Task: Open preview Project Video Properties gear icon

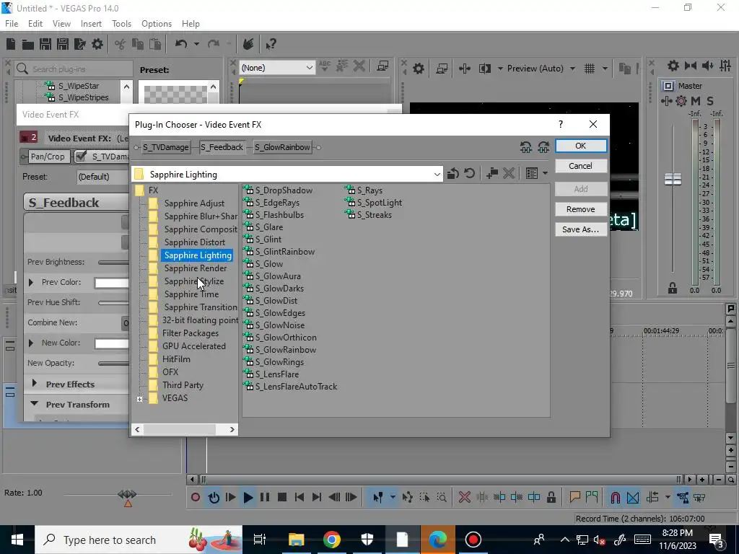Action: (x=419, y=69)
